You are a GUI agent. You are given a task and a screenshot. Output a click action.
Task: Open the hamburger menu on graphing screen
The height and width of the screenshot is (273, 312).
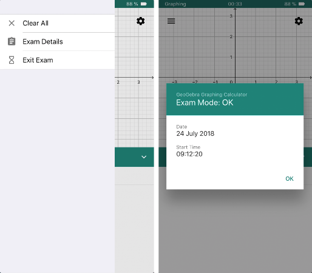171,21
